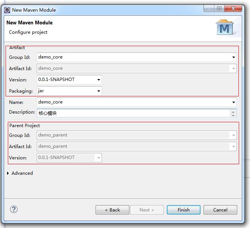
Task: Expand the Advanced section
Action: coord(8,173)
